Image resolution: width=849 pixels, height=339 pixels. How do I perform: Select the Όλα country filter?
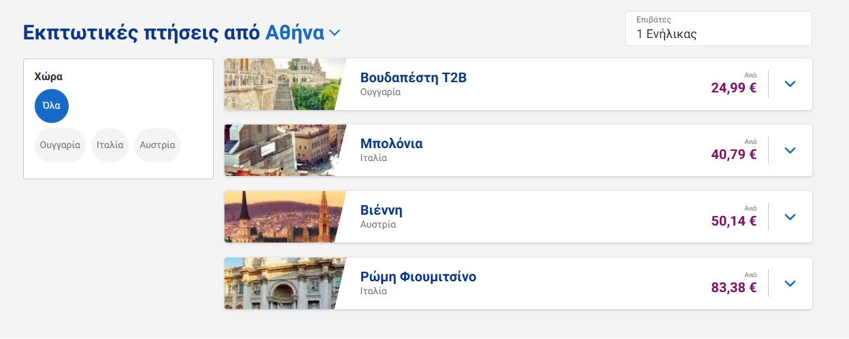click(x=52, y=106)
